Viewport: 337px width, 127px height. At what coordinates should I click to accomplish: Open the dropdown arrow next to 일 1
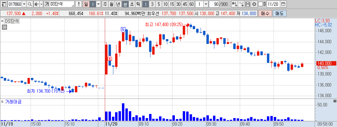[x=98, y=4]
